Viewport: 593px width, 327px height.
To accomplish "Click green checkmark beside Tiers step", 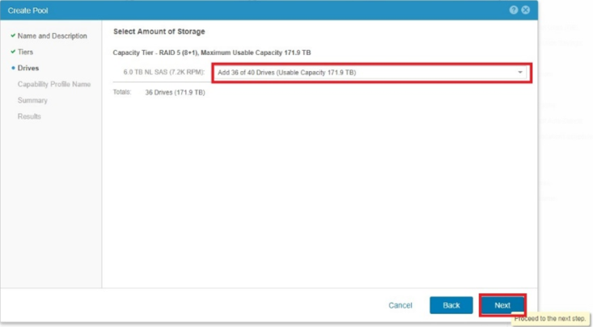I will coord(13,52).
